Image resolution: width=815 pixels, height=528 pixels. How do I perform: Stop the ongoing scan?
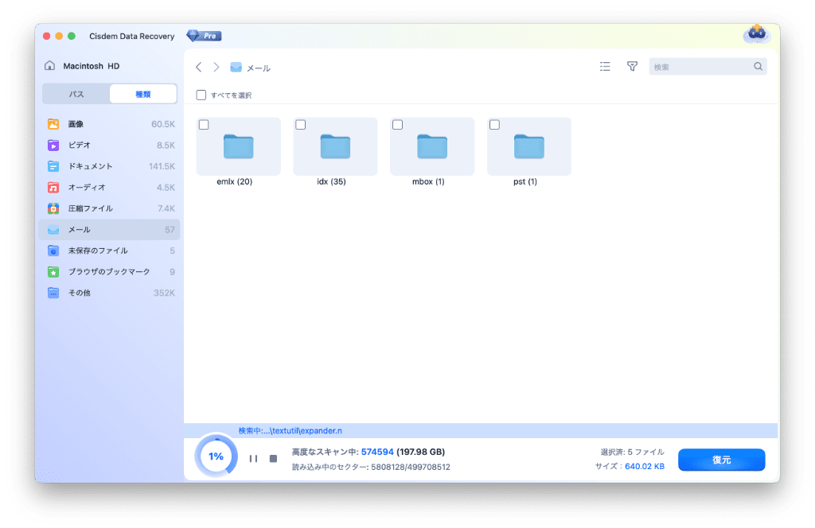pyautogui.click(x=273, y=459)
